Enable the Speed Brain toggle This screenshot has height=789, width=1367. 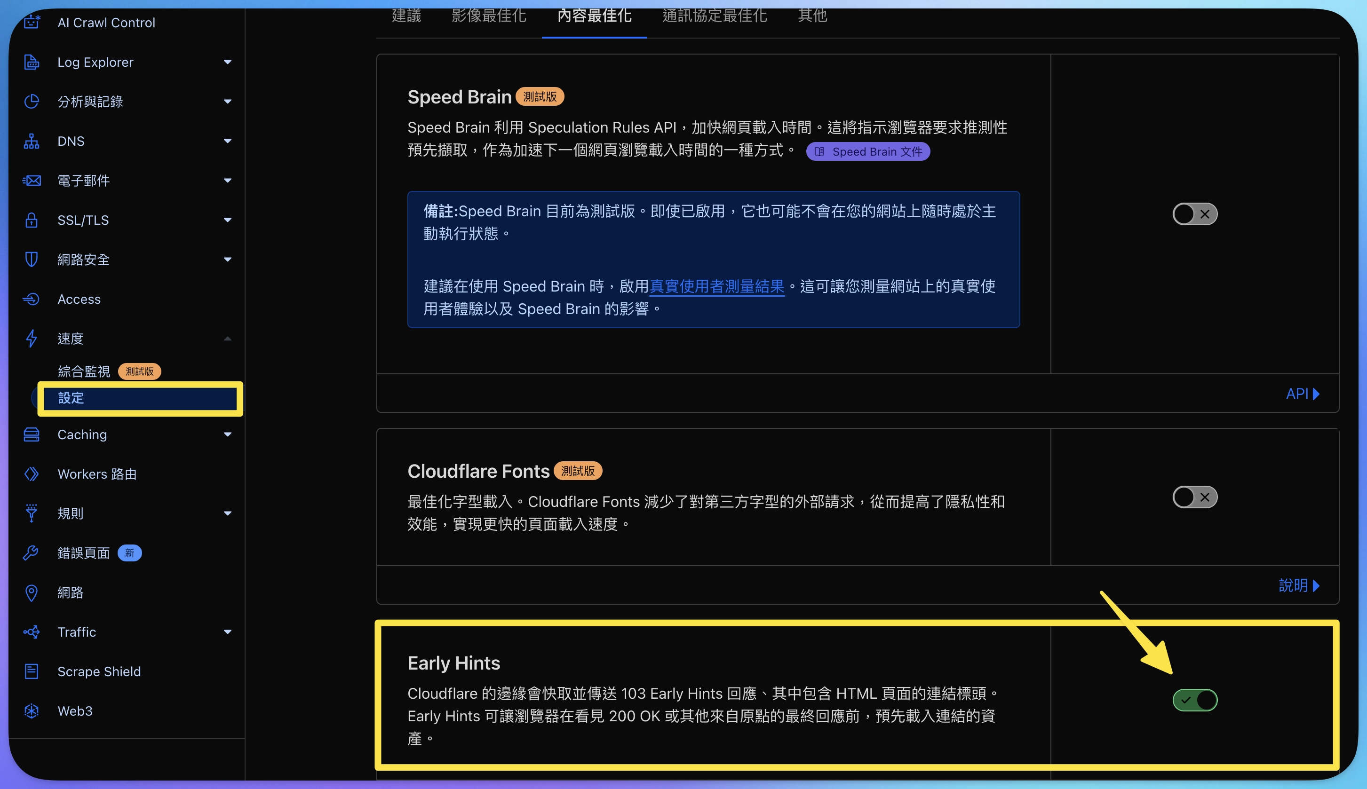1195,214
